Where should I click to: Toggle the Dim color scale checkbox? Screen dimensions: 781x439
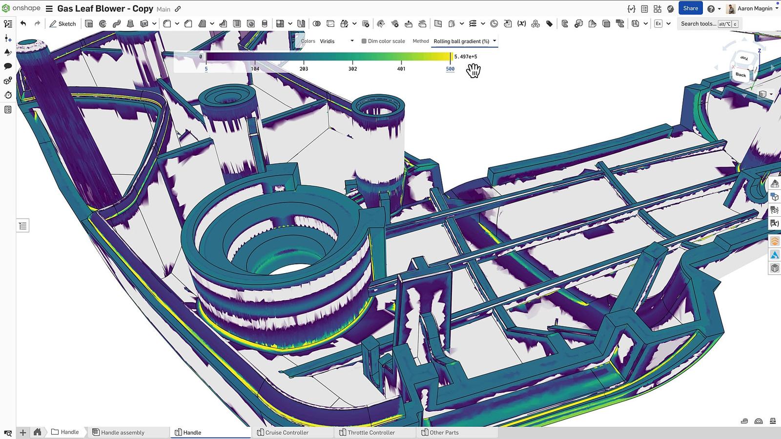(x=363, y=41)
